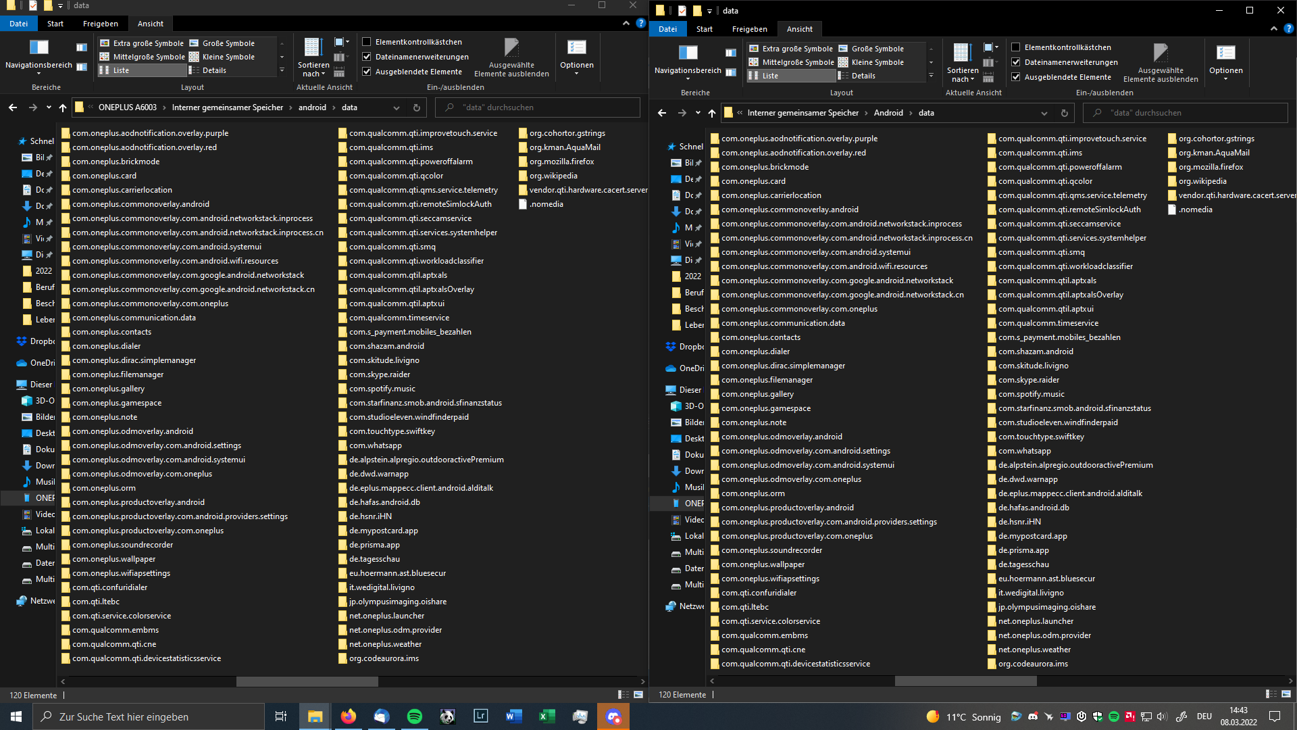Open Ansicht tab in right window

point(800,29)
